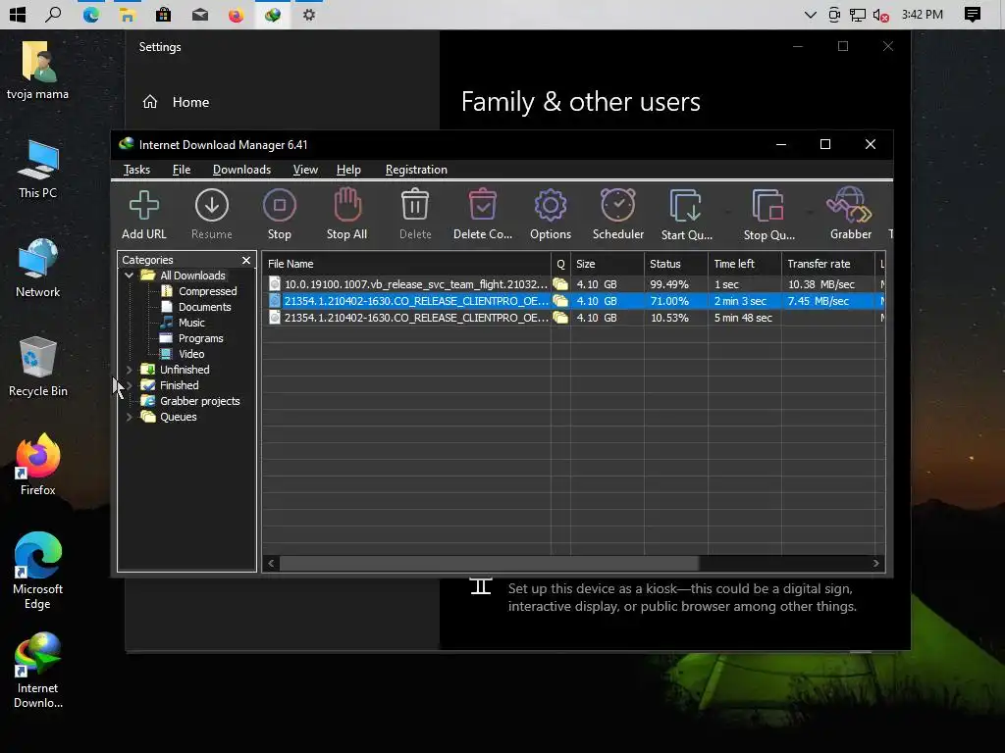Click the muted volume tray icon

coord(881,14)
